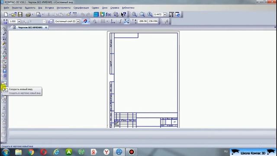
Task: Open the library manager blue book icon
Action: [x=96, y=14]
